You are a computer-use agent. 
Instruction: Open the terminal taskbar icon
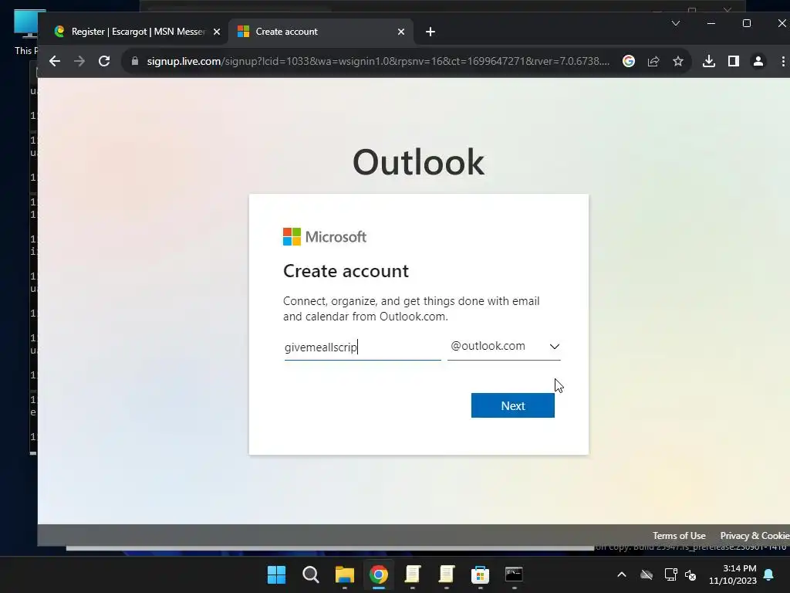[514, 574]
